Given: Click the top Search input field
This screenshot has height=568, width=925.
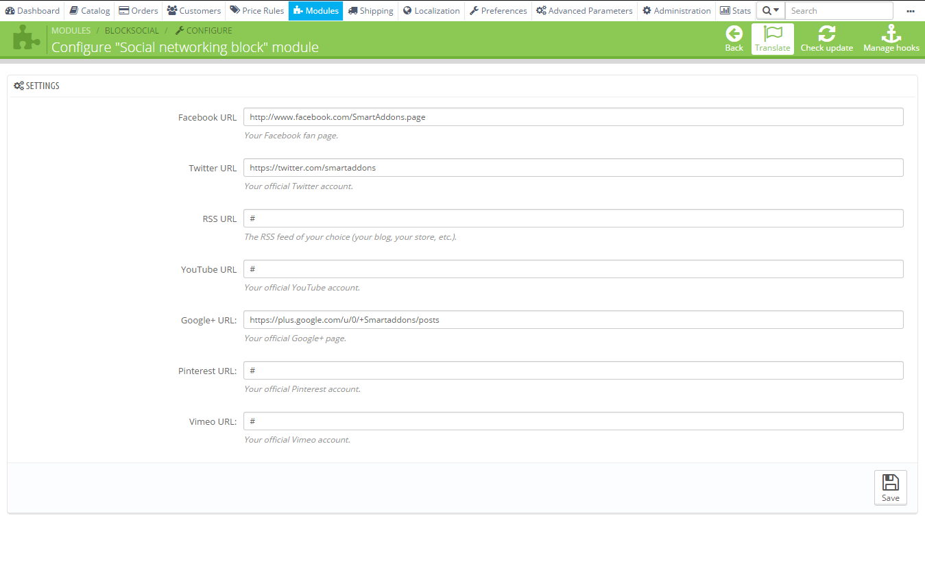Looking at the screenshot, I should 839,10.
